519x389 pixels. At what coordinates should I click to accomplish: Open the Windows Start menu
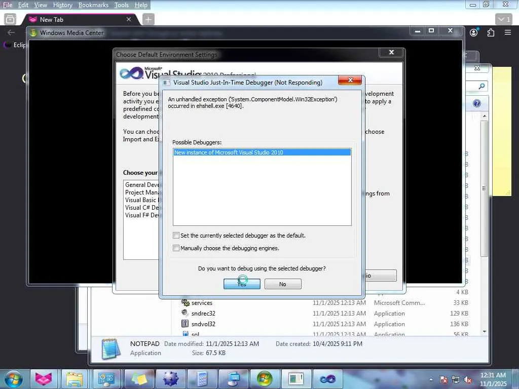(x=13, y=379)
